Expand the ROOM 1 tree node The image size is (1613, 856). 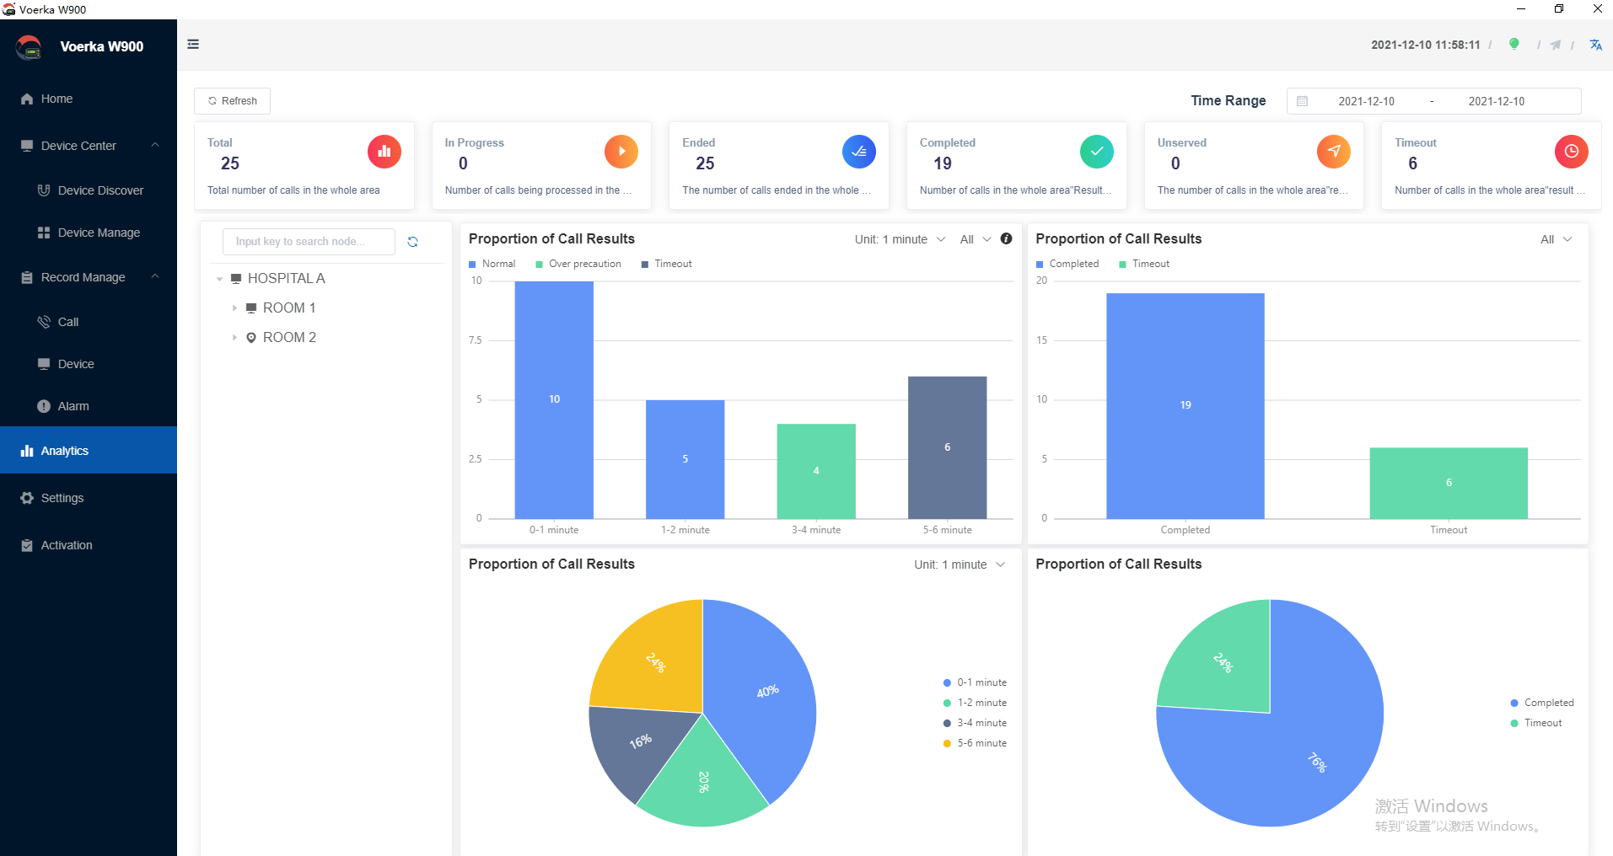[x=234, y=308]
